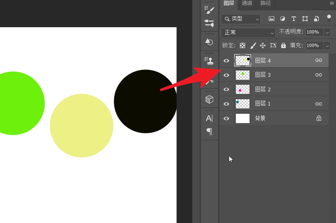Open the Brush Settings panel icon
Screen dimensions: 336x223
[209, 10]
